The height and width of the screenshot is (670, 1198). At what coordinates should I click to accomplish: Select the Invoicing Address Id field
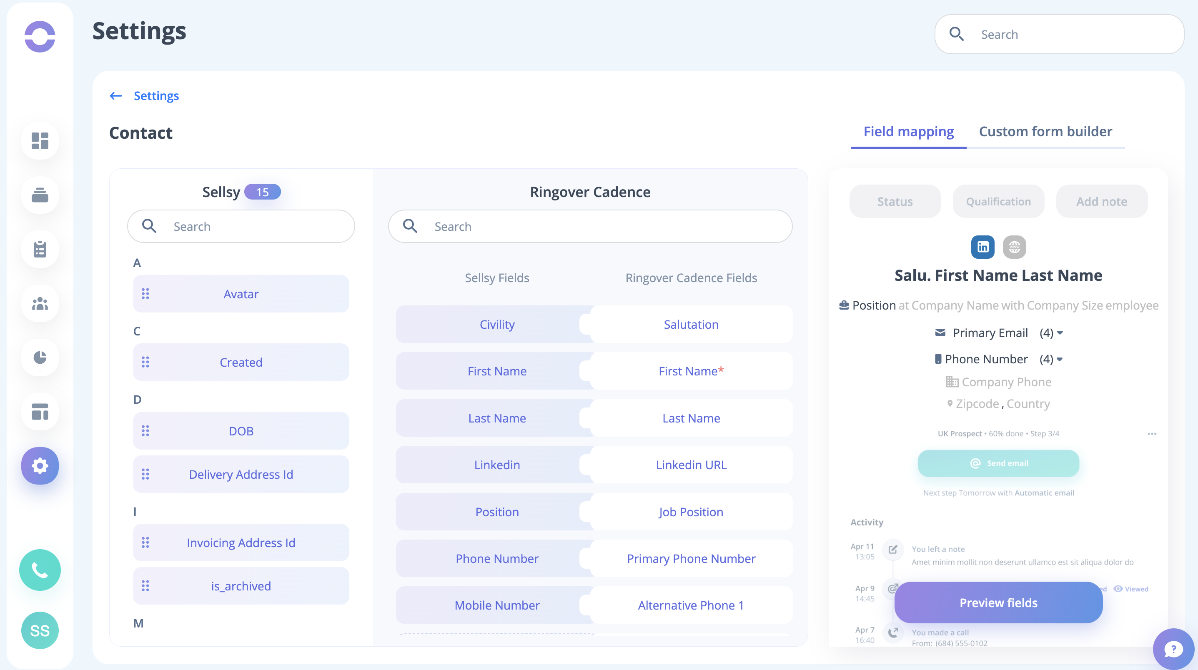(x=241, y=542)
